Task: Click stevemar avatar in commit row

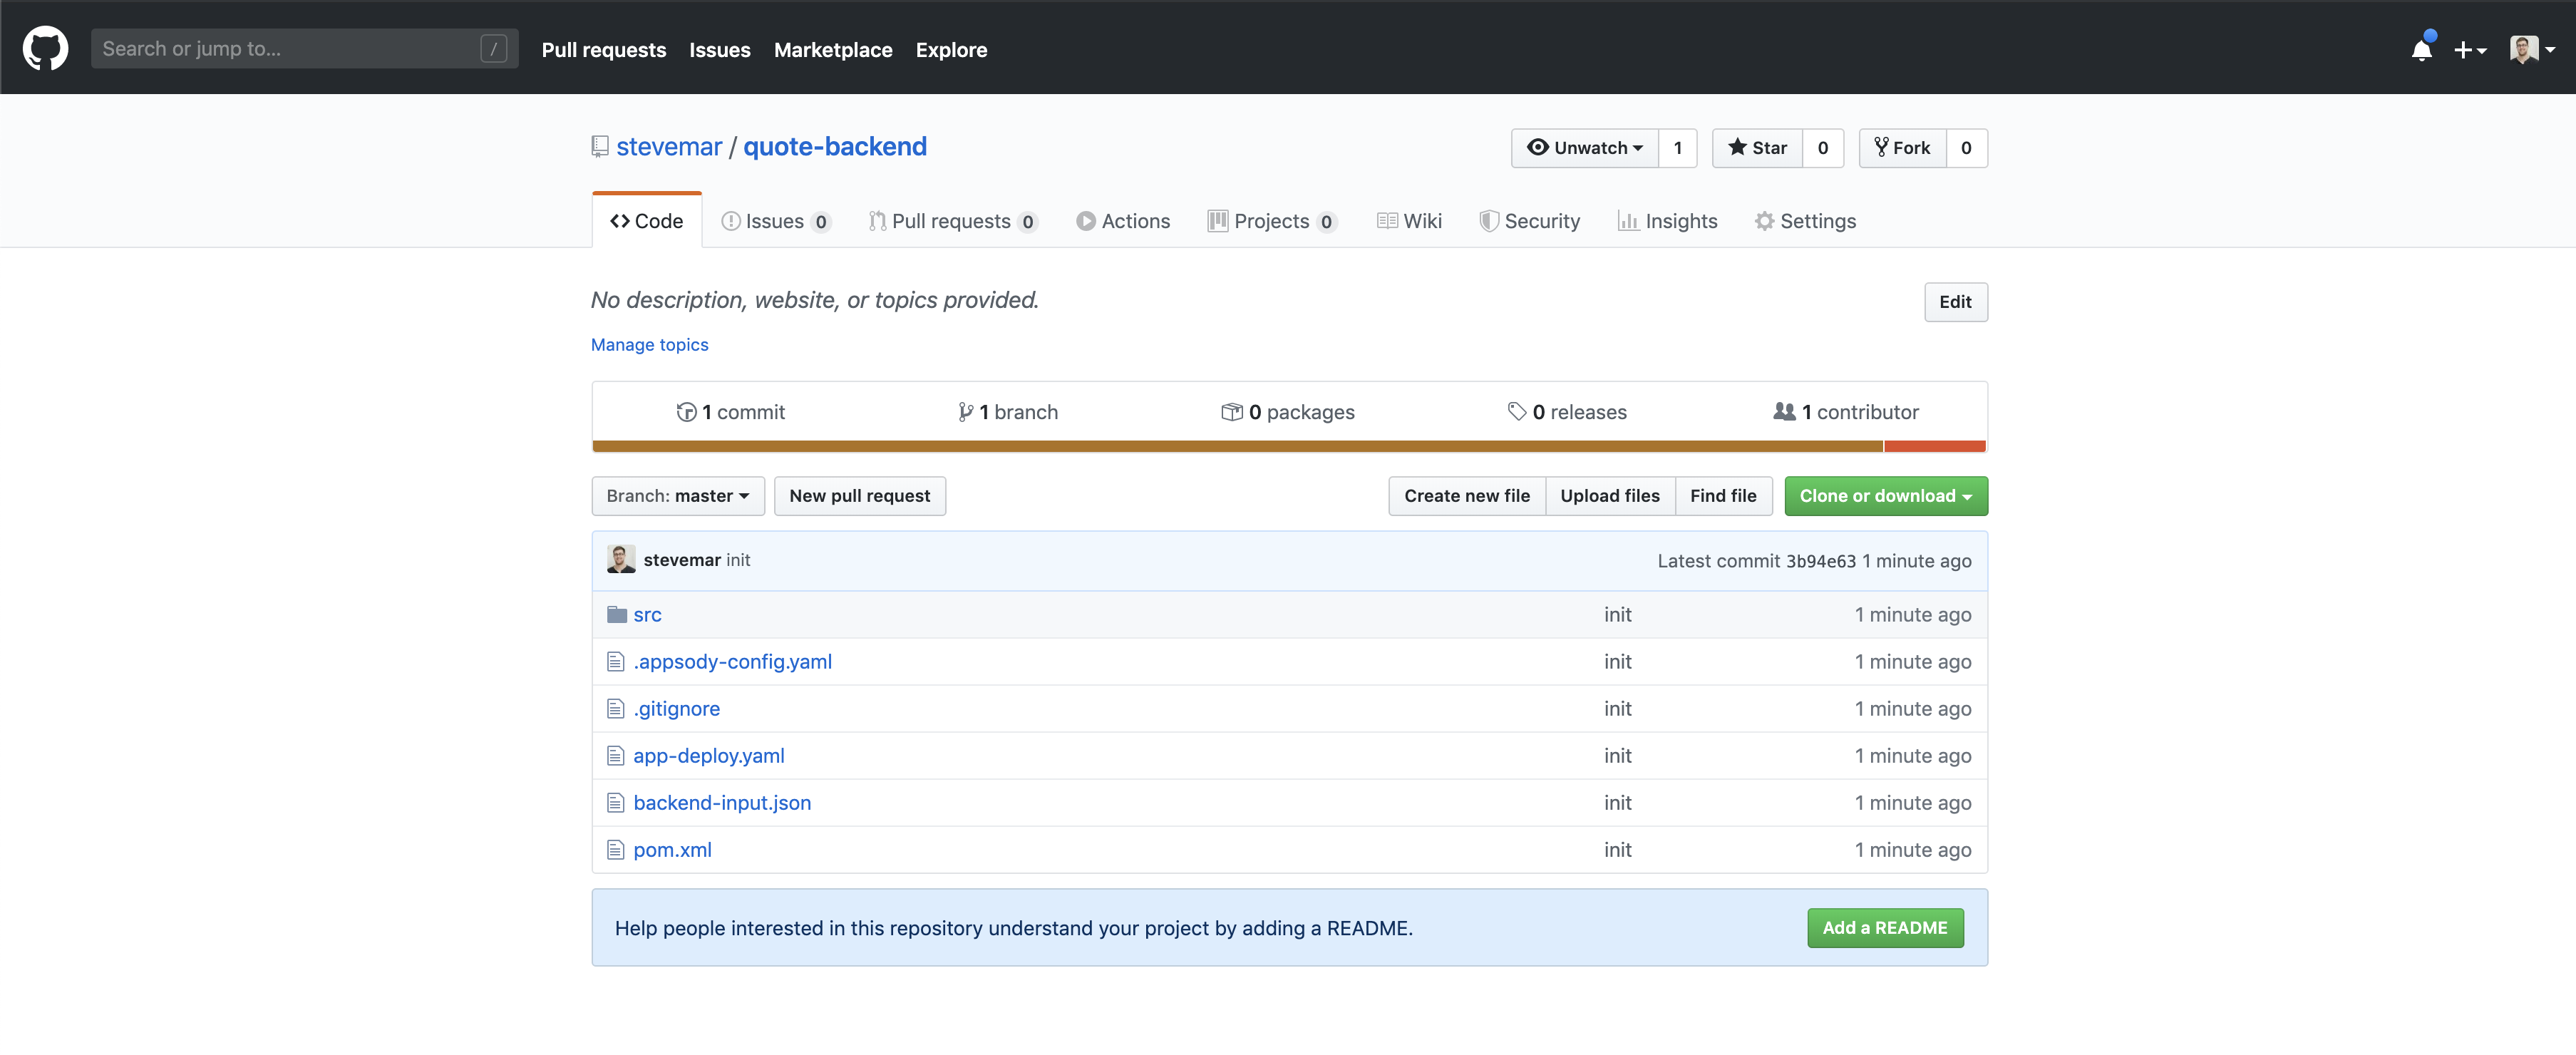Action: point(620,559)
